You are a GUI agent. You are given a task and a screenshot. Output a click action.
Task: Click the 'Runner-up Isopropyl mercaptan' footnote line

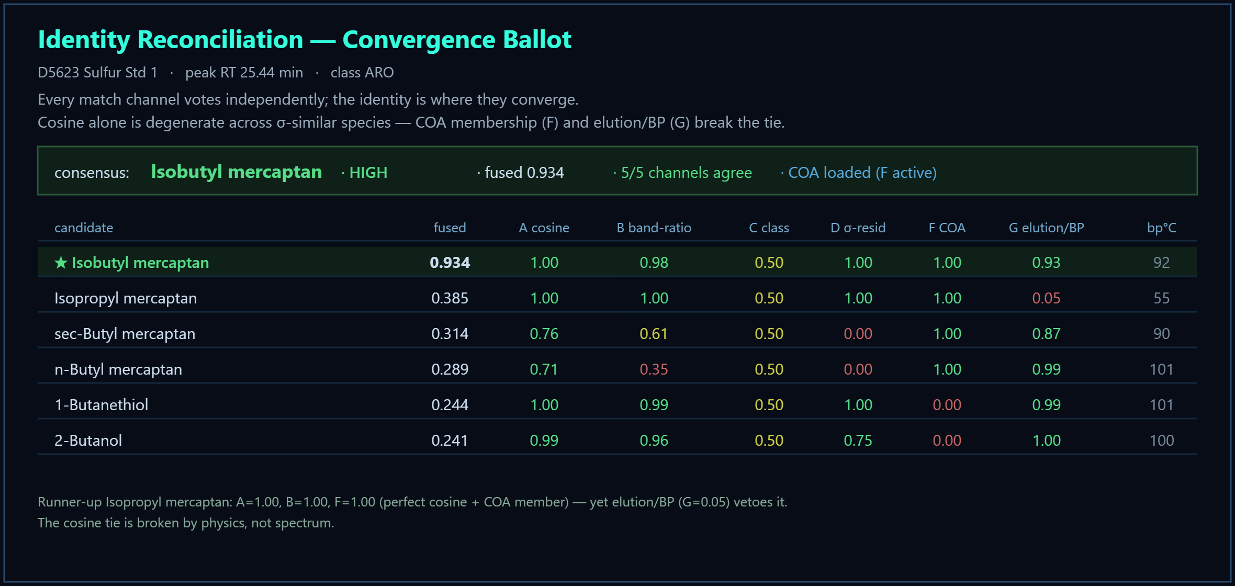pyautogui.click(x=412, y=502)
